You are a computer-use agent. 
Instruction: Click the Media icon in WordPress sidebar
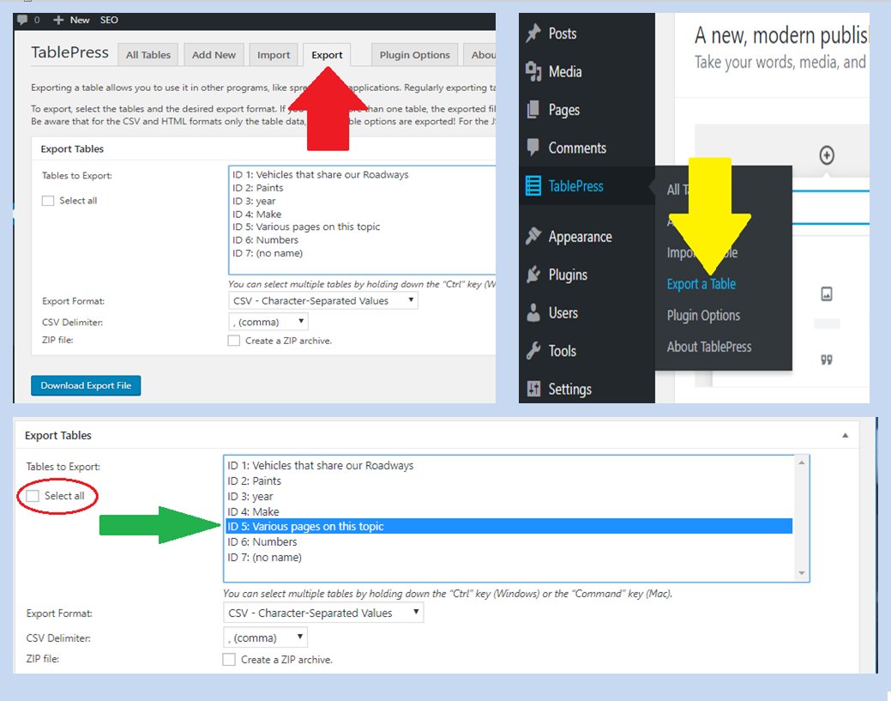pos(533,71)
